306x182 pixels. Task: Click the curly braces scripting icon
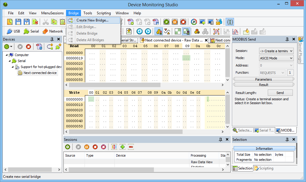tap(230, 22)
